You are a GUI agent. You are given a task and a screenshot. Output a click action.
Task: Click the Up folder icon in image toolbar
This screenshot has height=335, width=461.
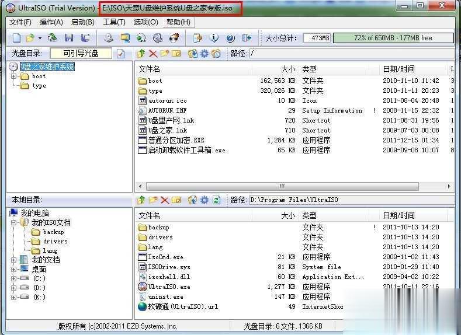tap(141, 54)
